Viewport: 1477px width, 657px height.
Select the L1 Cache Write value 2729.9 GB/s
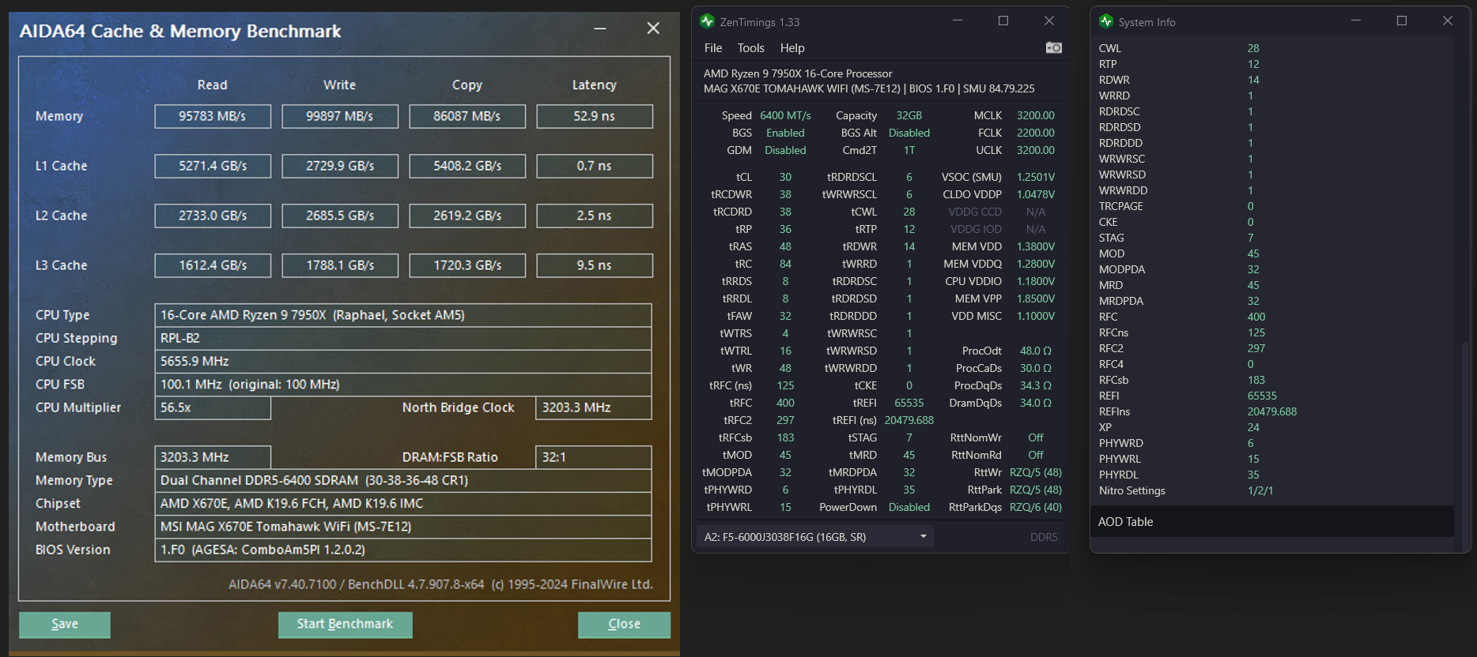pos(340,166)
